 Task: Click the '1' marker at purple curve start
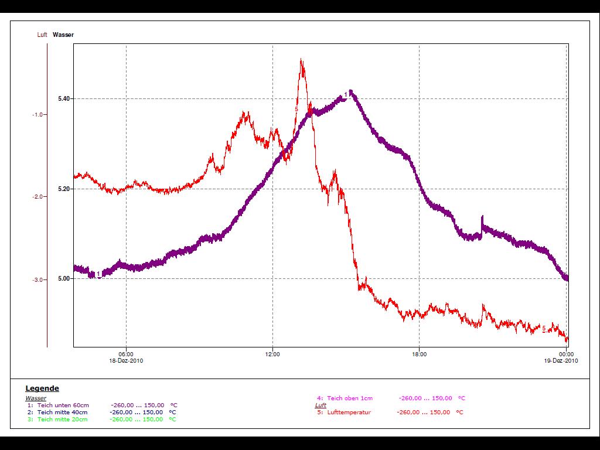98,274
